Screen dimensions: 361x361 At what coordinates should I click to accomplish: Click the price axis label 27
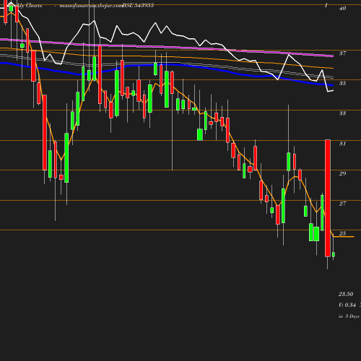tap(342, 204)
